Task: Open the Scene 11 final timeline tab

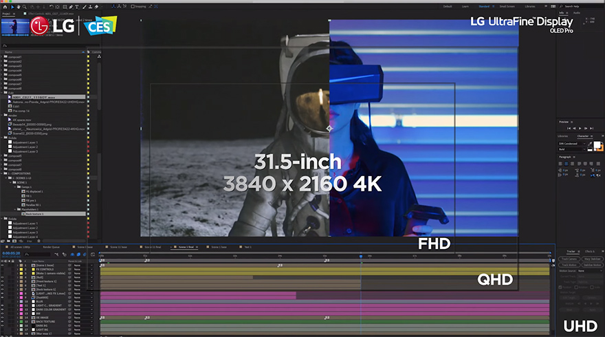Action: 153,247
